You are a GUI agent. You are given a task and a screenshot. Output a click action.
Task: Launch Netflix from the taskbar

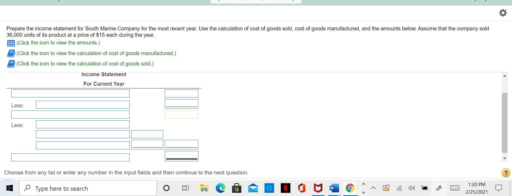(285, 188)
